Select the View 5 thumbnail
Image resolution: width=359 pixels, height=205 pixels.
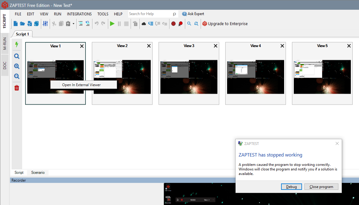(322, 77)
